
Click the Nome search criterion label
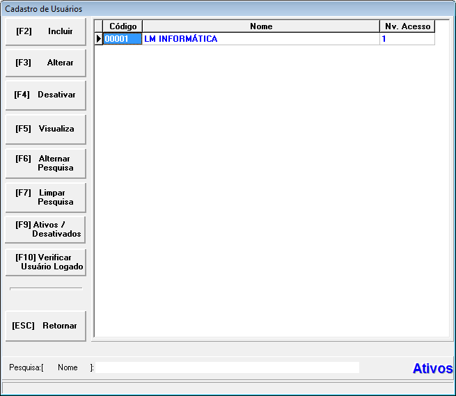click(68, 367)
